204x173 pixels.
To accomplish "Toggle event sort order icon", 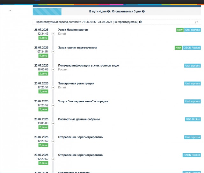I will coord(196,22).
